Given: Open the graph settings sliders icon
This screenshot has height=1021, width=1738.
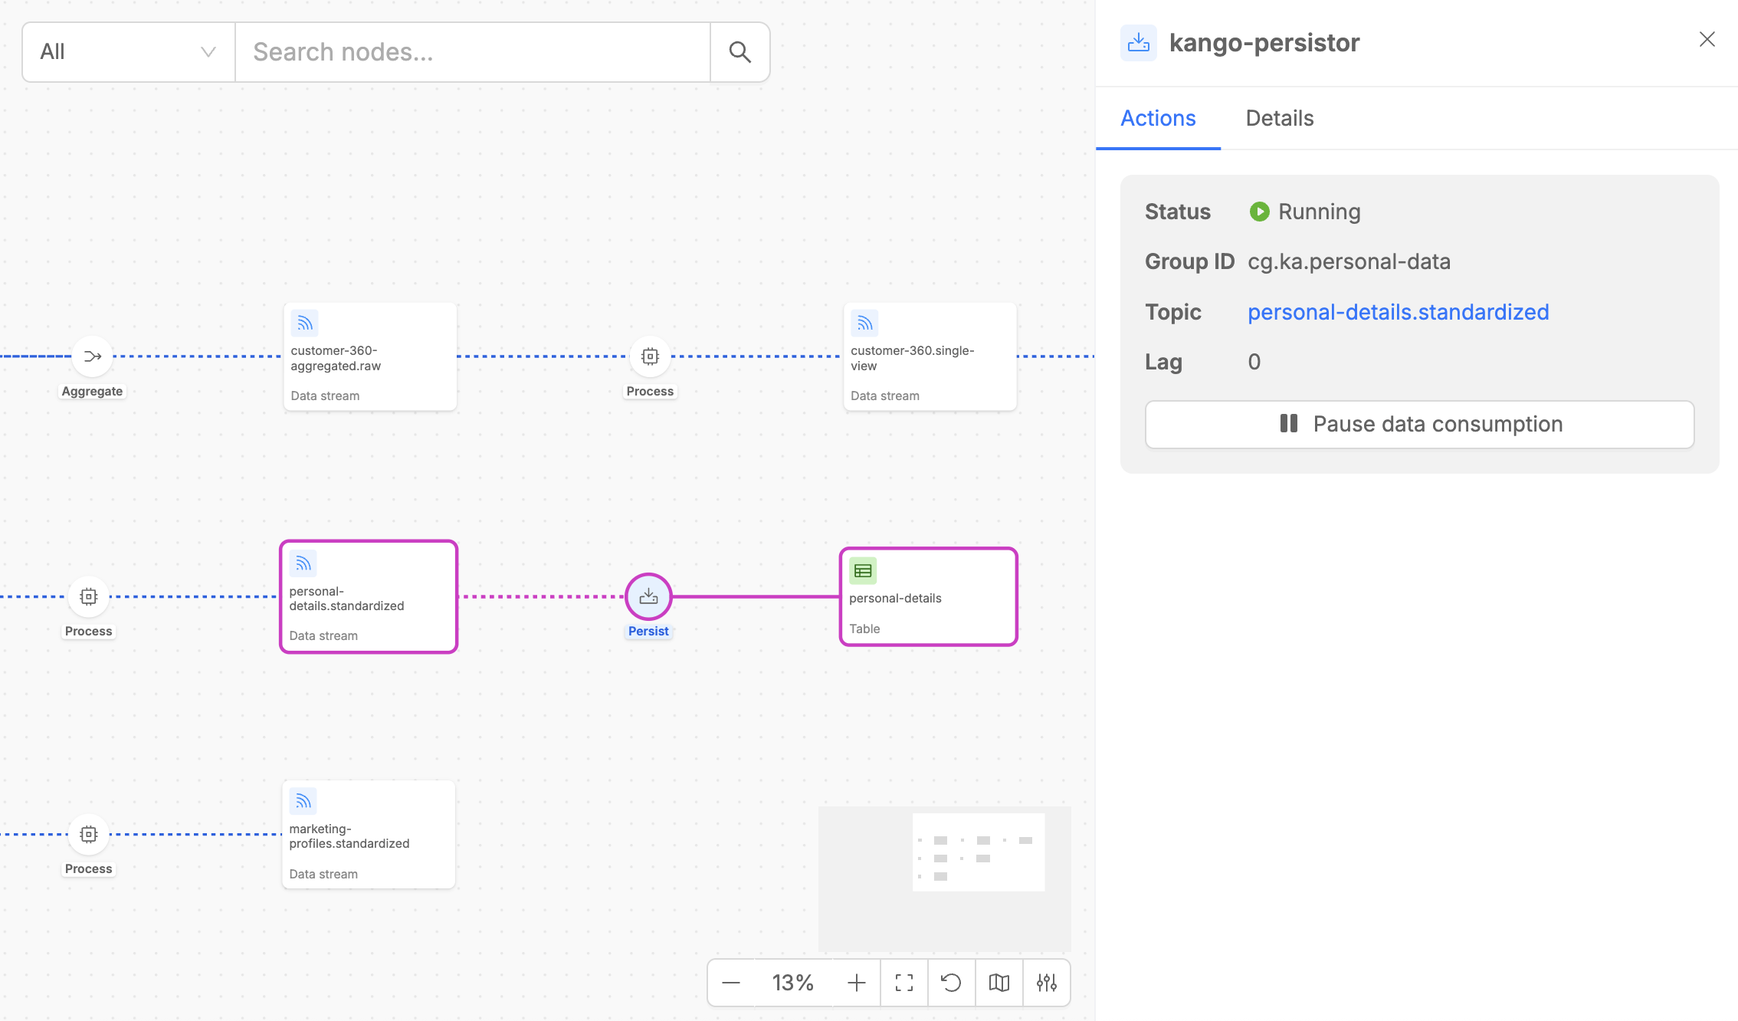Looking at the screenshot, I should pyautogui.click(x=1046, y=983).
